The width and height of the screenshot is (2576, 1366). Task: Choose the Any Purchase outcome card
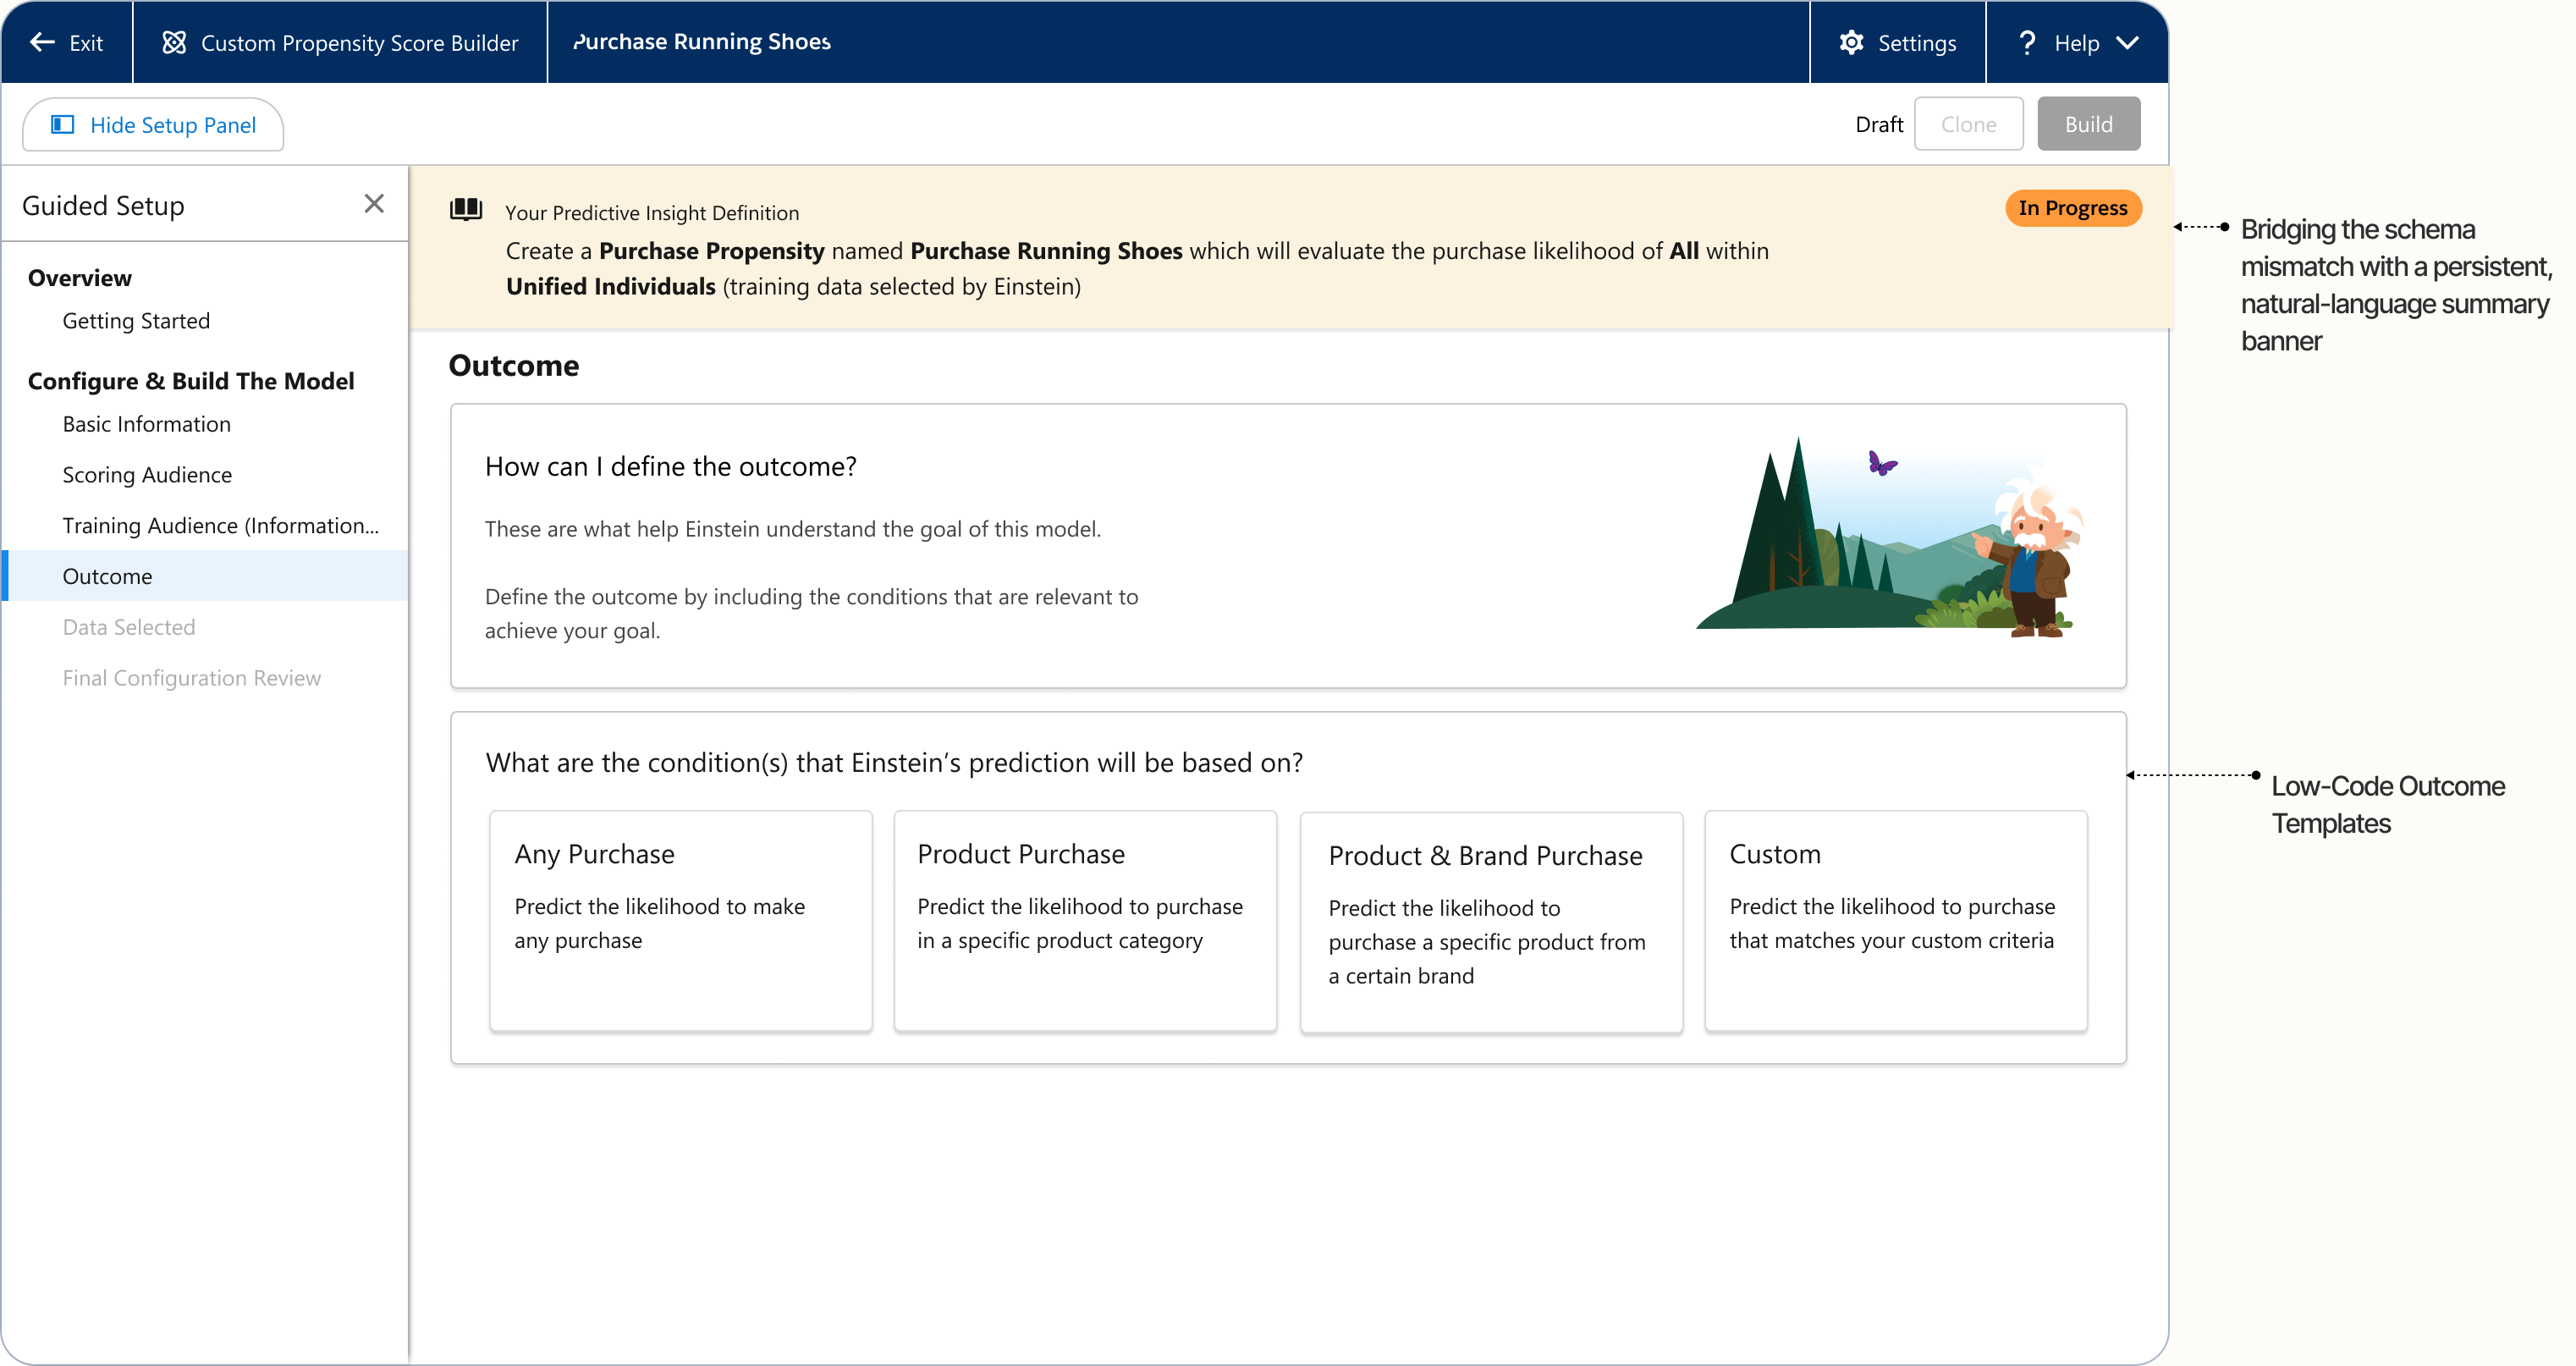click(x=681, y=921)
